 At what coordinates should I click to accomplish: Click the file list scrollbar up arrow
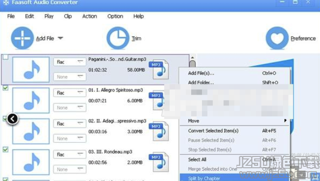tap(192, 57)
